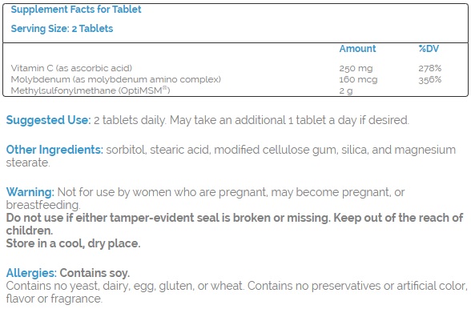This screenshot has width=471, height=309.
Task: Click the 356% daily value
Action: pos(430,79)
